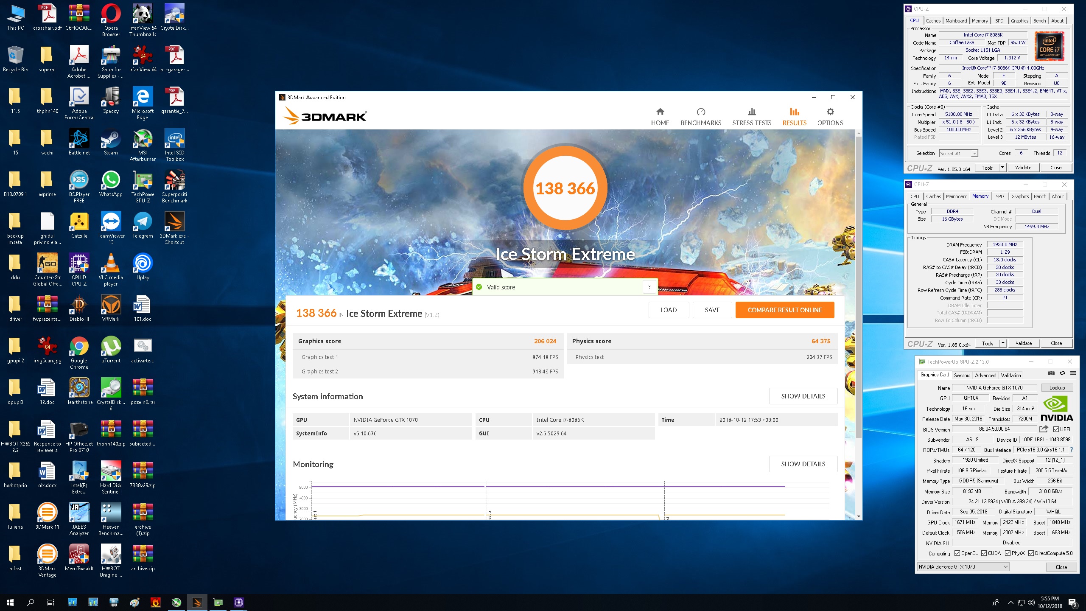Open Bench tab in top CPU-Z window
The height and width of the screenshot is (611, 1086).
coord(1039,21)
